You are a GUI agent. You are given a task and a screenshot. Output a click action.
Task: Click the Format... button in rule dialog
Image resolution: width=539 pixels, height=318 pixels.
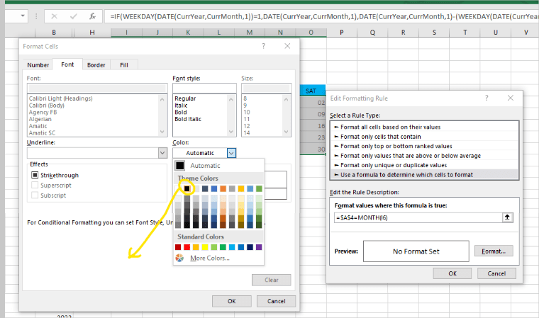pos(494,251)
